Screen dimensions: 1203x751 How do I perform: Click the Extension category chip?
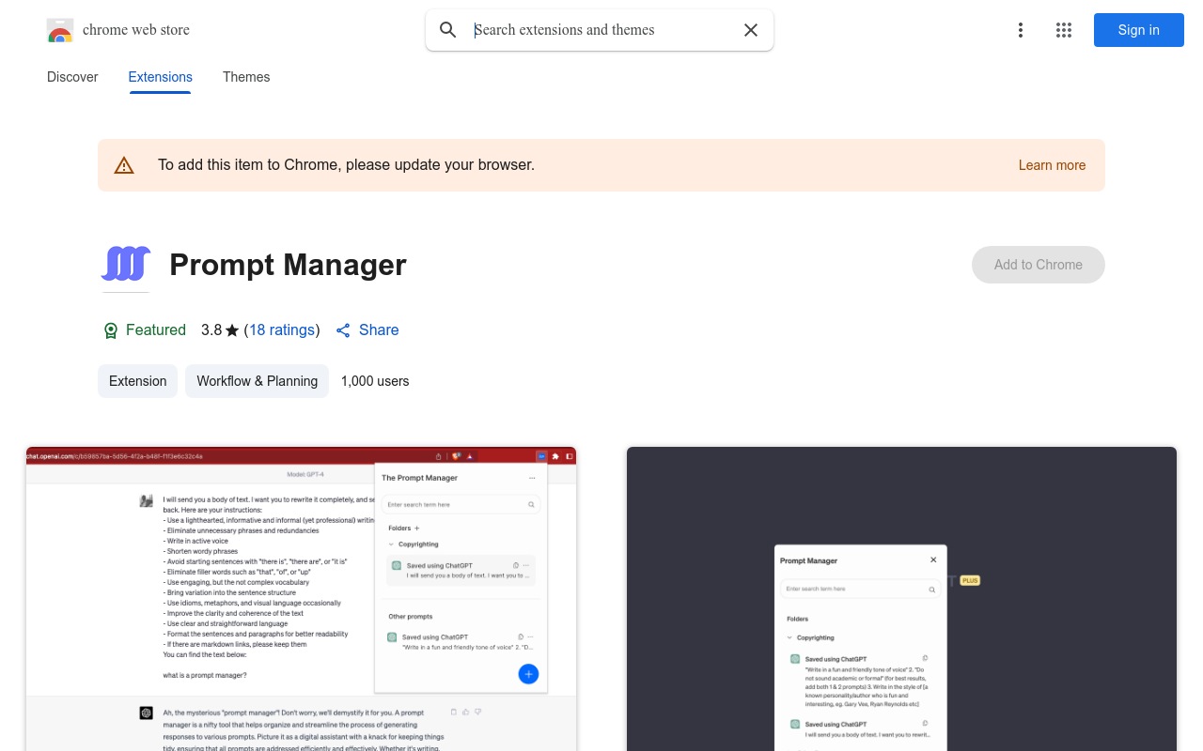pyautogui.click(x=138, y=381)
